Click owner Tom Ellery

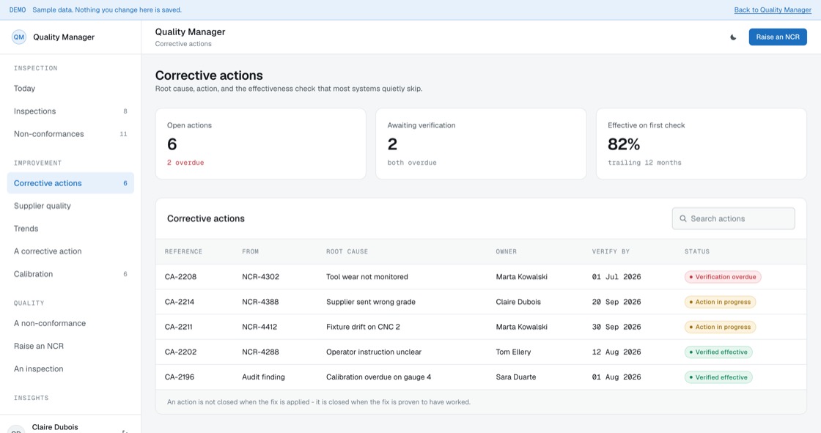point(513,352)
